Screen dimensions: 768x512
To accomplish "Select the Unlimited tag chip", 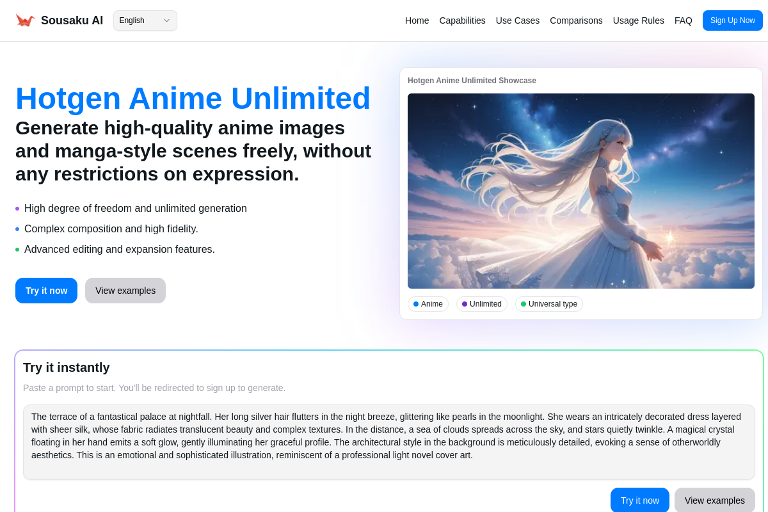I will tap(482, 304).
